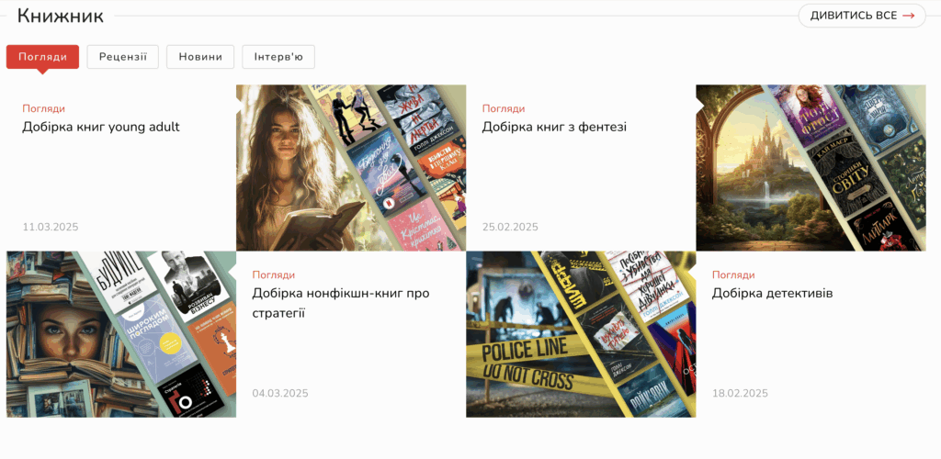Select the Погляди tab
Viewport: 941px width, 459px height.
42,57
